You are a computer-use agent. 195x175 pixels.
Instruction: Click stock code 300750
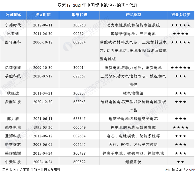click(x=79, y=25)
